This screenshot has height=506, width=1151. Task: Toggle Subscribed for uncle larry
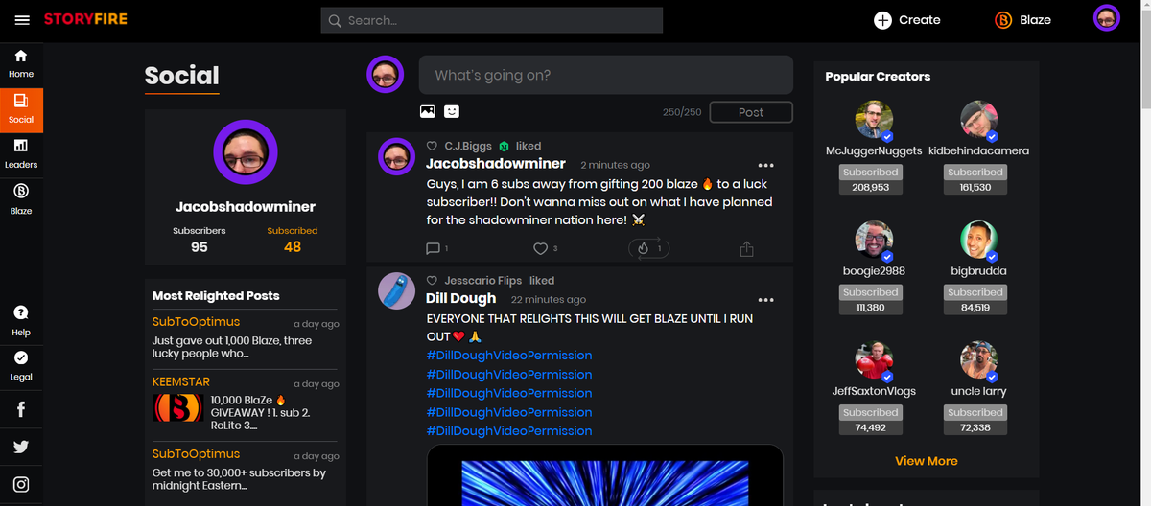[975, 412]
